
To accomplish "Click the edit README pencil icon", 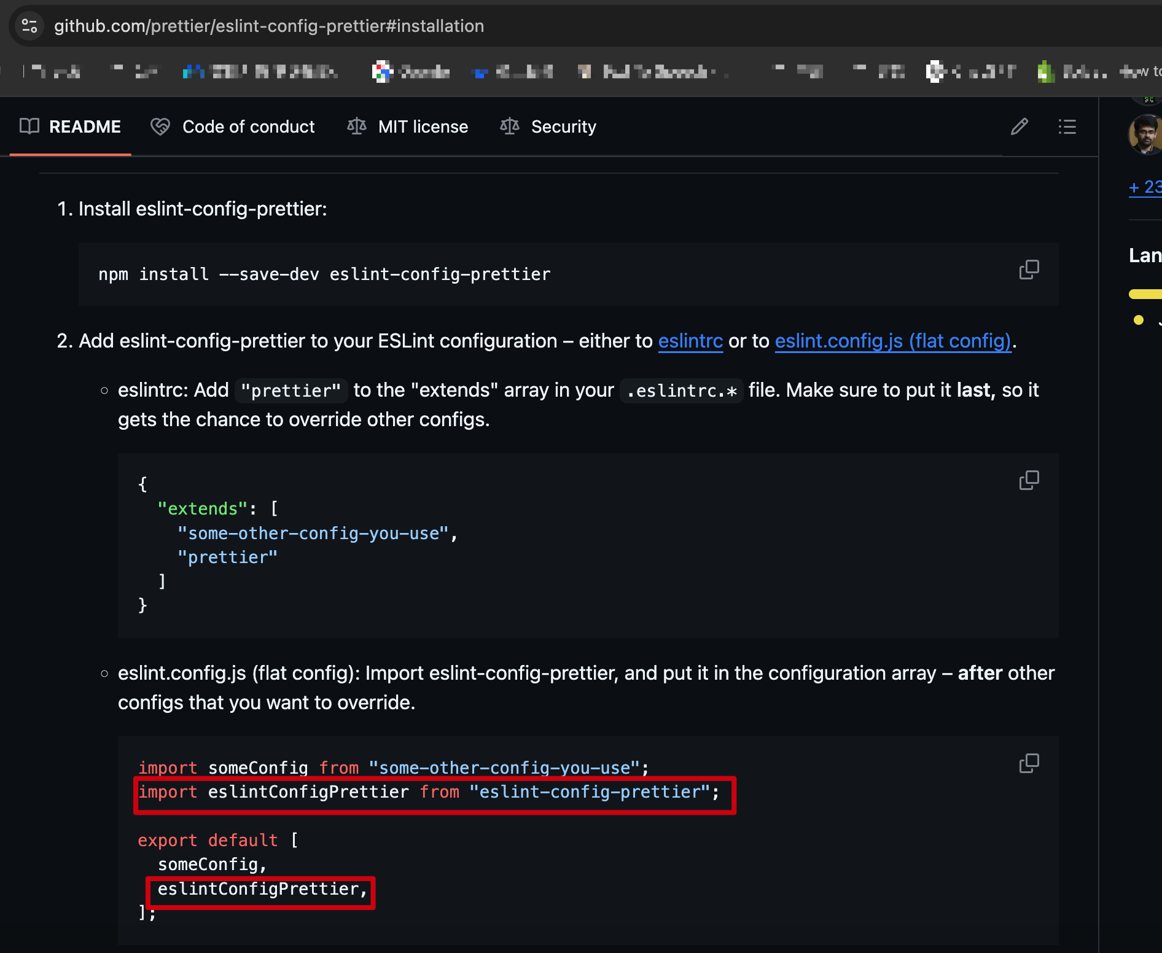I will coord(1020,126).
